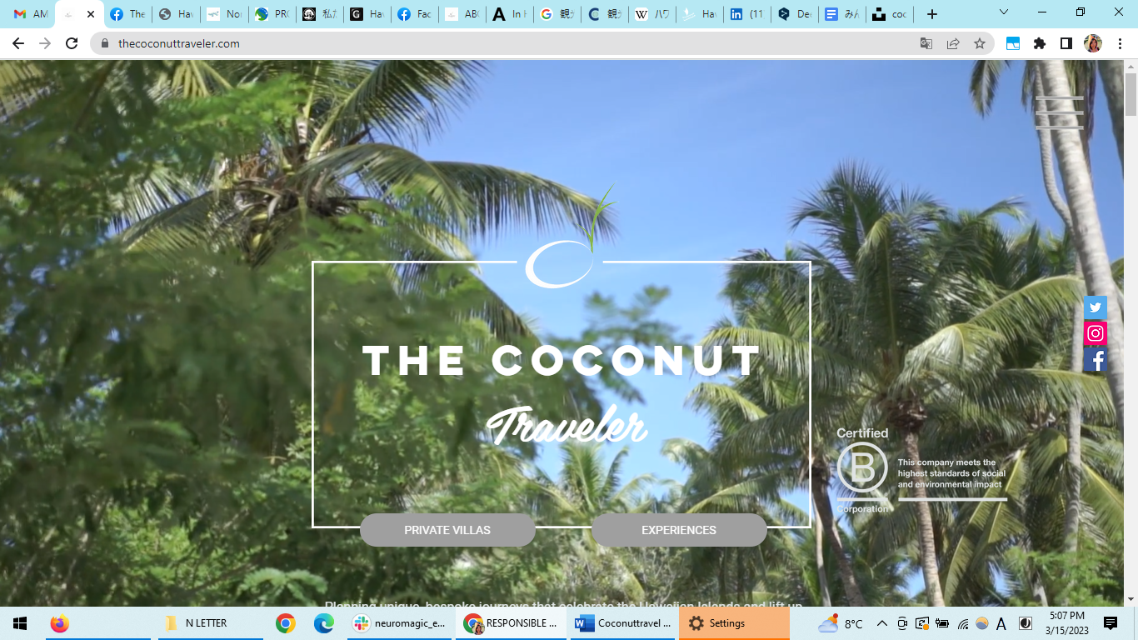Open the hamburger menu on the website
This screenshot has width=1138, height=640.
(x=1059, y=112)
